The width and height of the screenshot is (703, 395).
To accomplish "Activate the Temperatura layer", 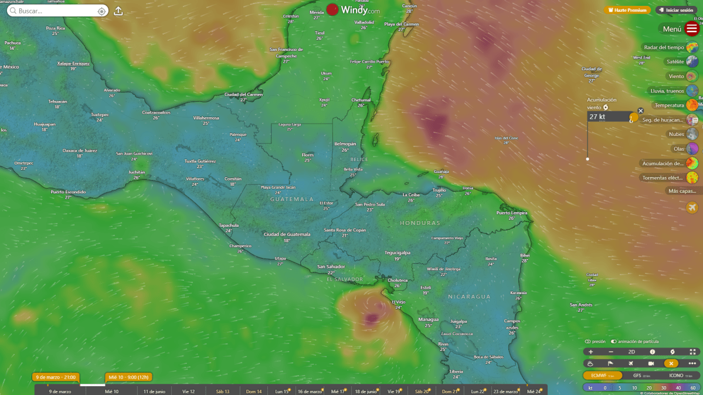I will (675, 105).
